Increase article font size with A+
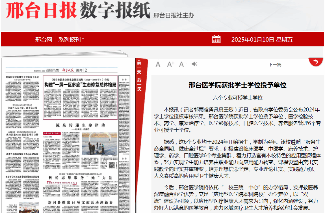The width and height of the screenshot is (325, 213). (170, 64)
